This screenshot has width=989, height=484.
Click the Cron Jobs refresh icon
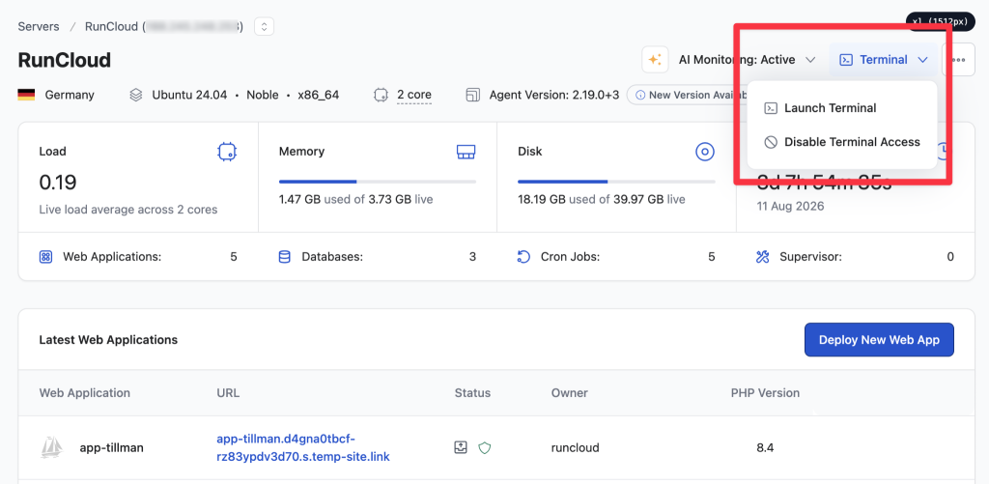click(x=523, y=257)
